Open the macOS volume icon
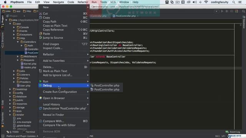Viewport: 246px width, 138px height. point(194,2)
